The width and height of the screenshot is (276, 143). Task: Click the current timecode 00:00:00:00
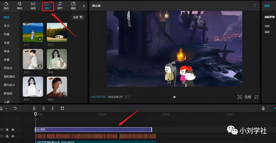point(98,97)
